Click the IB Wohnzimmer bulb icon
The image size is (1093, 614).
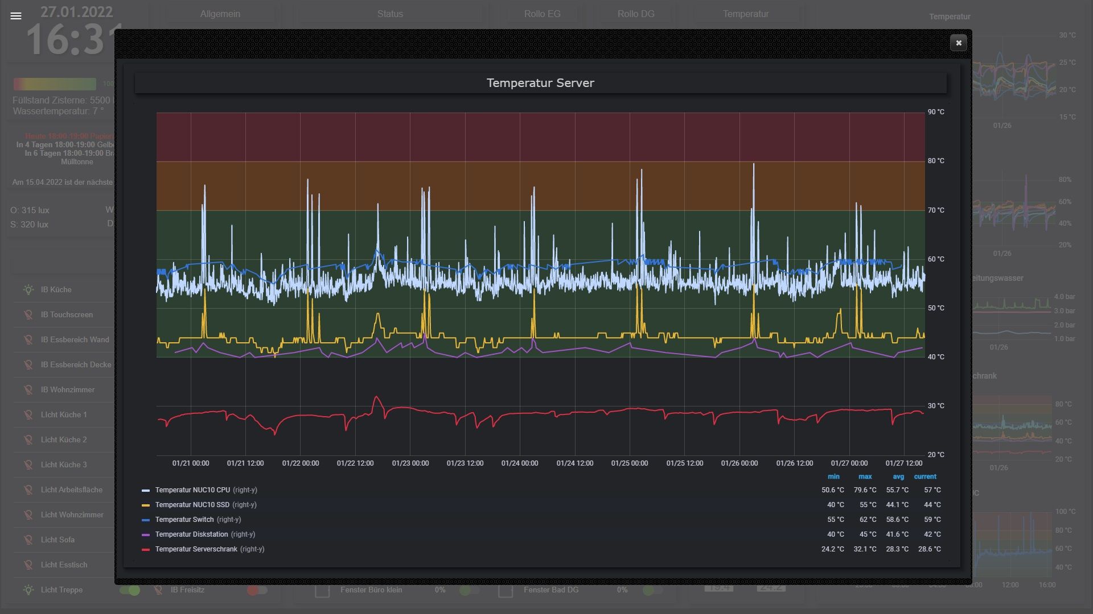28,389
